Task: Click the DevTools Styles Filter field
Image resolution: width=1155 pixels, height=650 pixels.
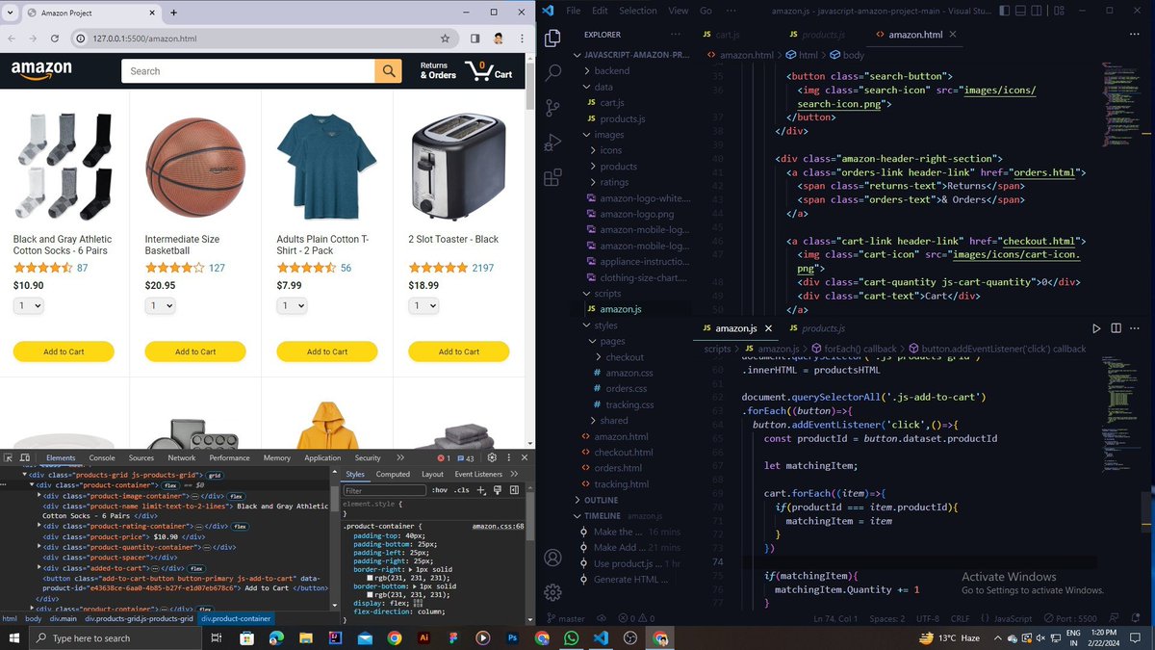Action: click(383, 490)
